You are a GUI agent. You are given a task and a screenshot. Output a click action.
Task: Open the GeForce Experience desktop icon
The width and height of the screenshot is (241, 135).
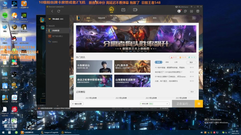pyautogui.click(x=24, y=17)
